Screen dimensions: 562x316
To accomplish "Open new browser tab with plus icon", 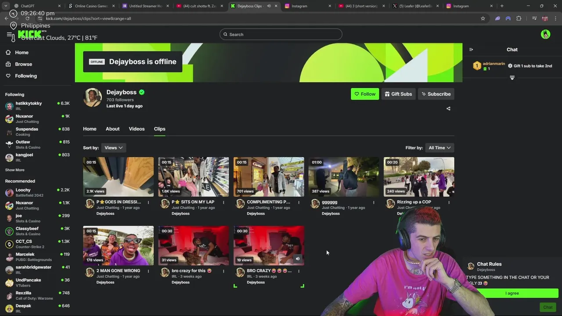I will point(502,6).
